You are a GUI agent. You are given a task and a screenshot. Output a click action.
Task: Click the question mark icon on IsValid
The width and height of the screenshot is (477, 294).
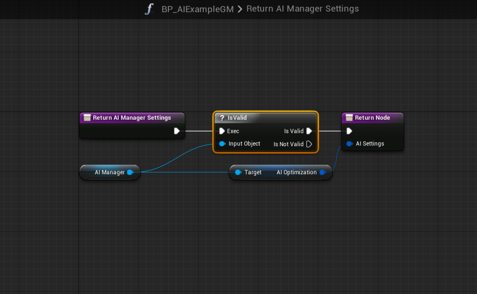click(x=222, y=118)
